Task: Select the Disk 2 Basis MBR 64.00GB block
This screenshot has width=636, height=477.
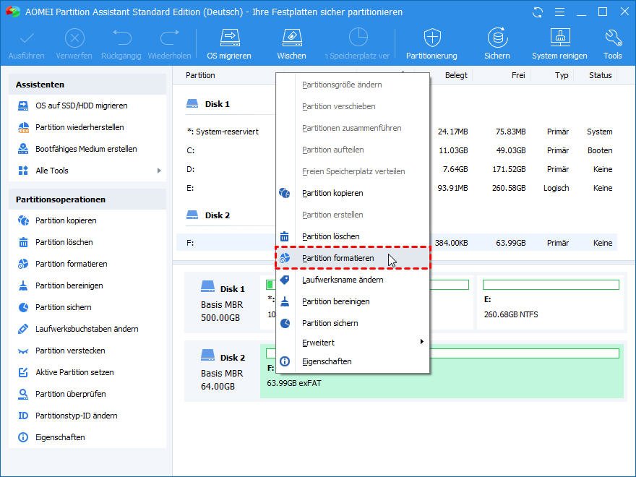Action: point(223,371)
